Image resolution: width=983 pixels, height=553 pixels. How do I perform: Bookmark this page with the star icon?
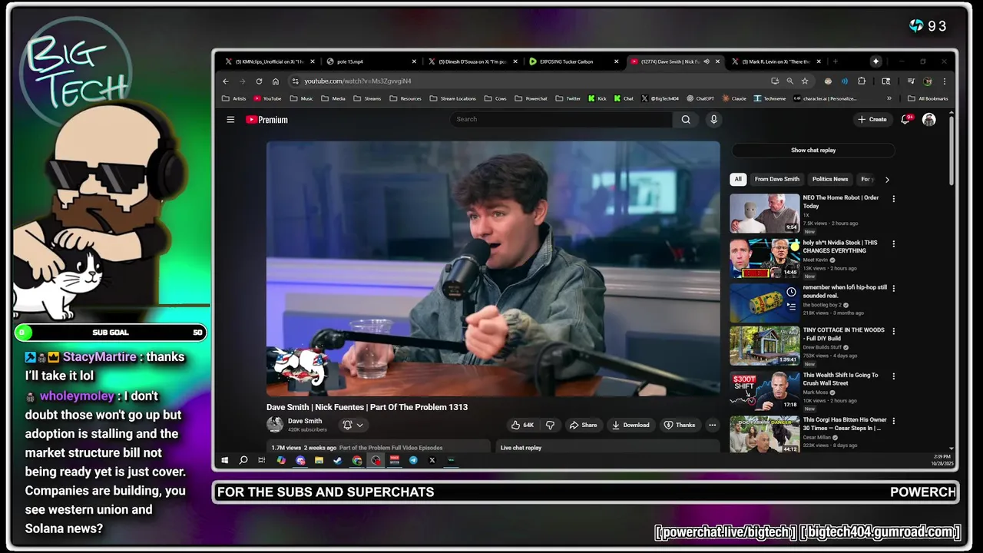click(805, 81)
